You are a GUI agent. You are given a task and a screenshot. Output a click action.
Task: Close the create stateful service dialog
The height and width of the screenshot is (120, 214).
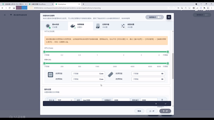point(169,17)
